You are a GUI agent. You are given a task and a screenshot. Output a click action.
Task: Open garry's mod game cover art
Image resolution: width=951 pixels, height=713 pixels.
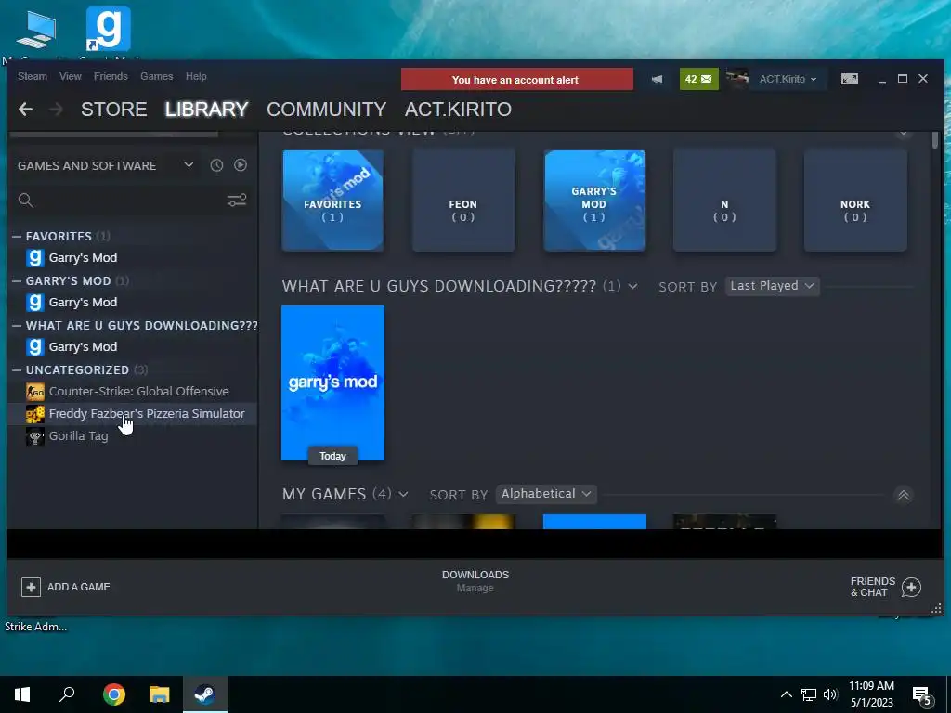(333, 382)
